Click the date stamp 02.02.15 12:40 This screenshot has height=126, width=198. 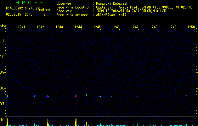(x=19, y=14)
